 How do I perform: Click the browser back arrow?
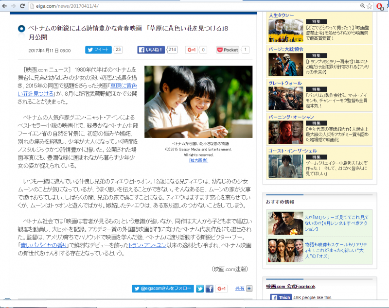5,5
